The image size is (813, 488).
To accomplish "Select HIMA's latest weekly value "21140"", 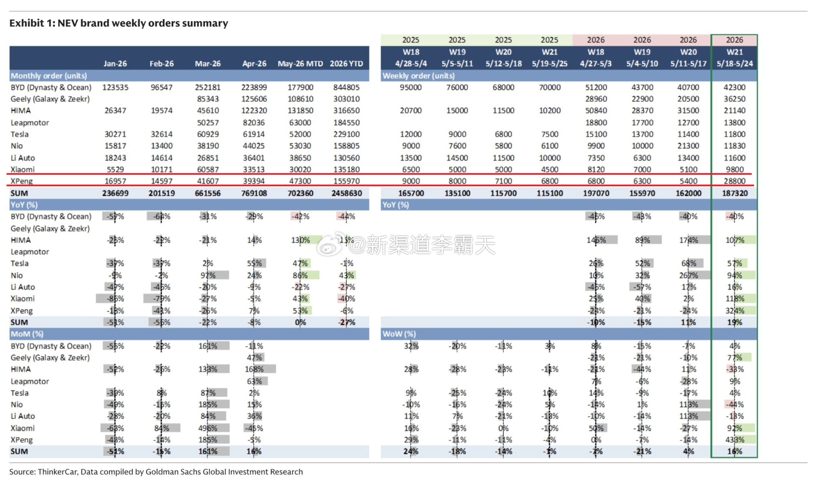I will (x=735, y=110).
